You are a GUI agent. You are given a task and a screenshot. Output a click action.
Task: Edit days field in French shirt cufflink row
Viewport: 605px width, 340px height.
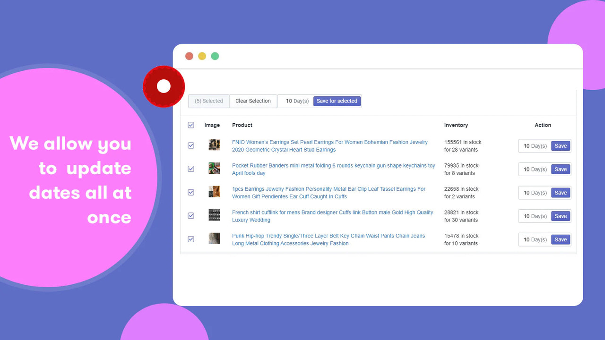[535, 216]
